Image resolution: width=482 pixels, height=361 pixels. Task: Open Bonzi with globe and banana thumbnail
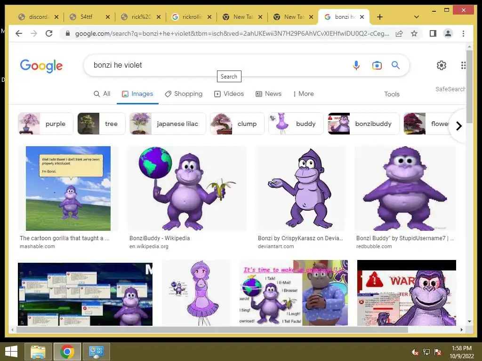tap(187, 188)
